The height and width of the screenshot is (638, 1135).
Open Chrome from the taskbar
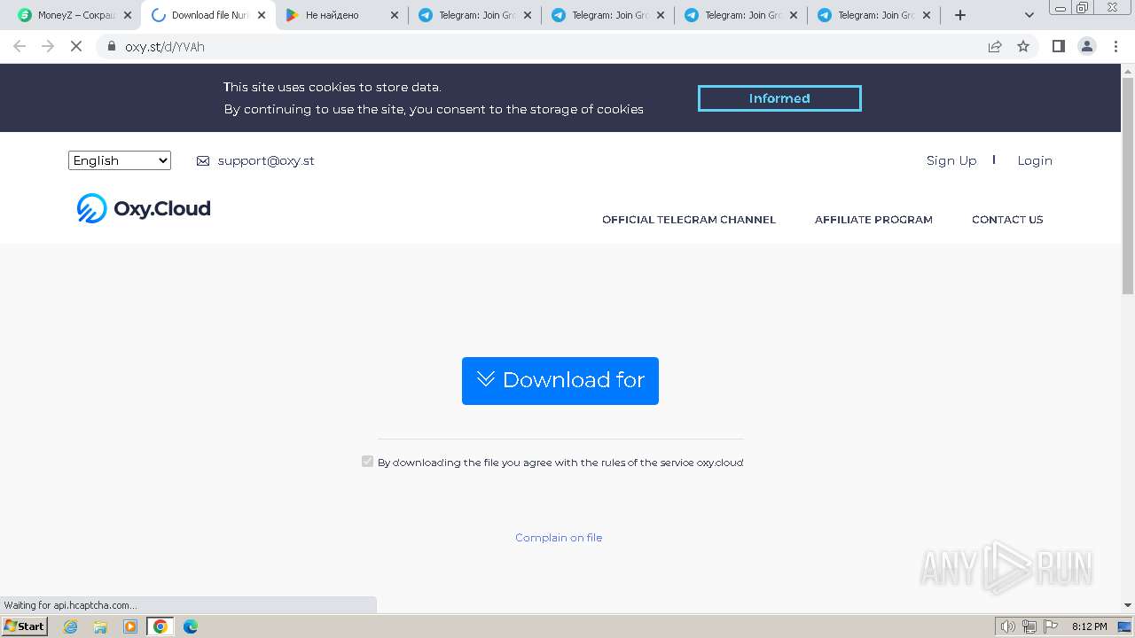[x=160, y=626]
